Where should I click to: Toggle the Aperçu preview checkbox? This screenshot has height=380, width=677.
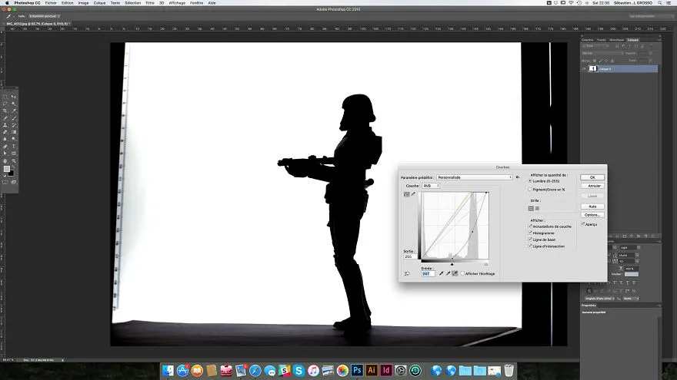click(582, 224)
